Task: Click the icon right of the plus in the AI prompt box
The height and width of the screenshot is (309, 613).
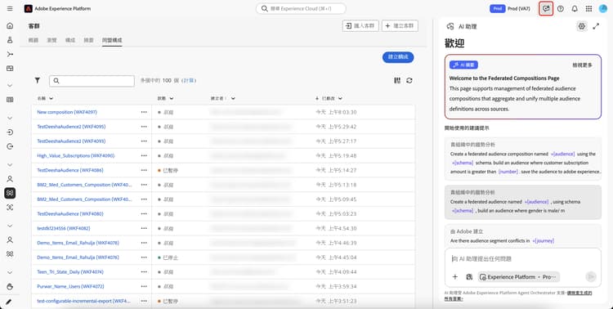Action: (x=469, y=277)
